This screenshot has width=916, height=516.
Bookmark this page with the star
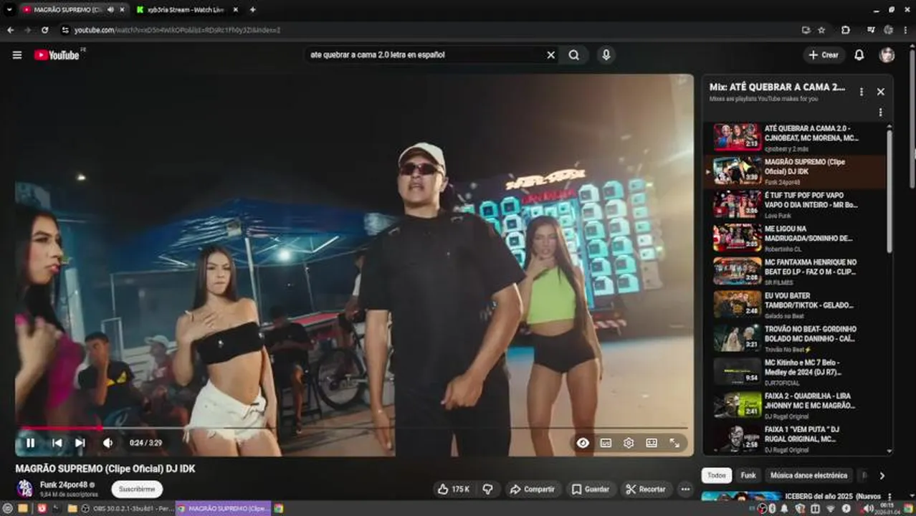821,30
